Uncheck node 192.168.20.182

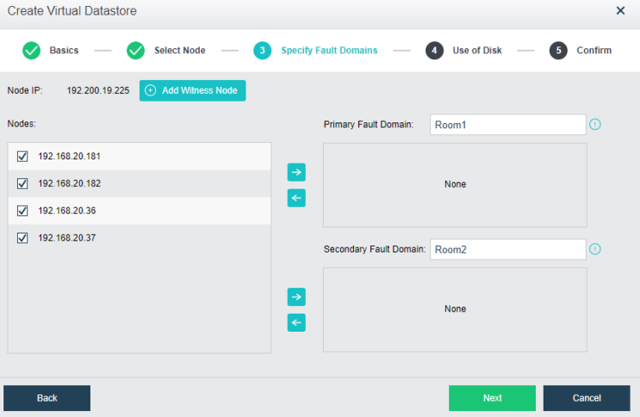23,184
